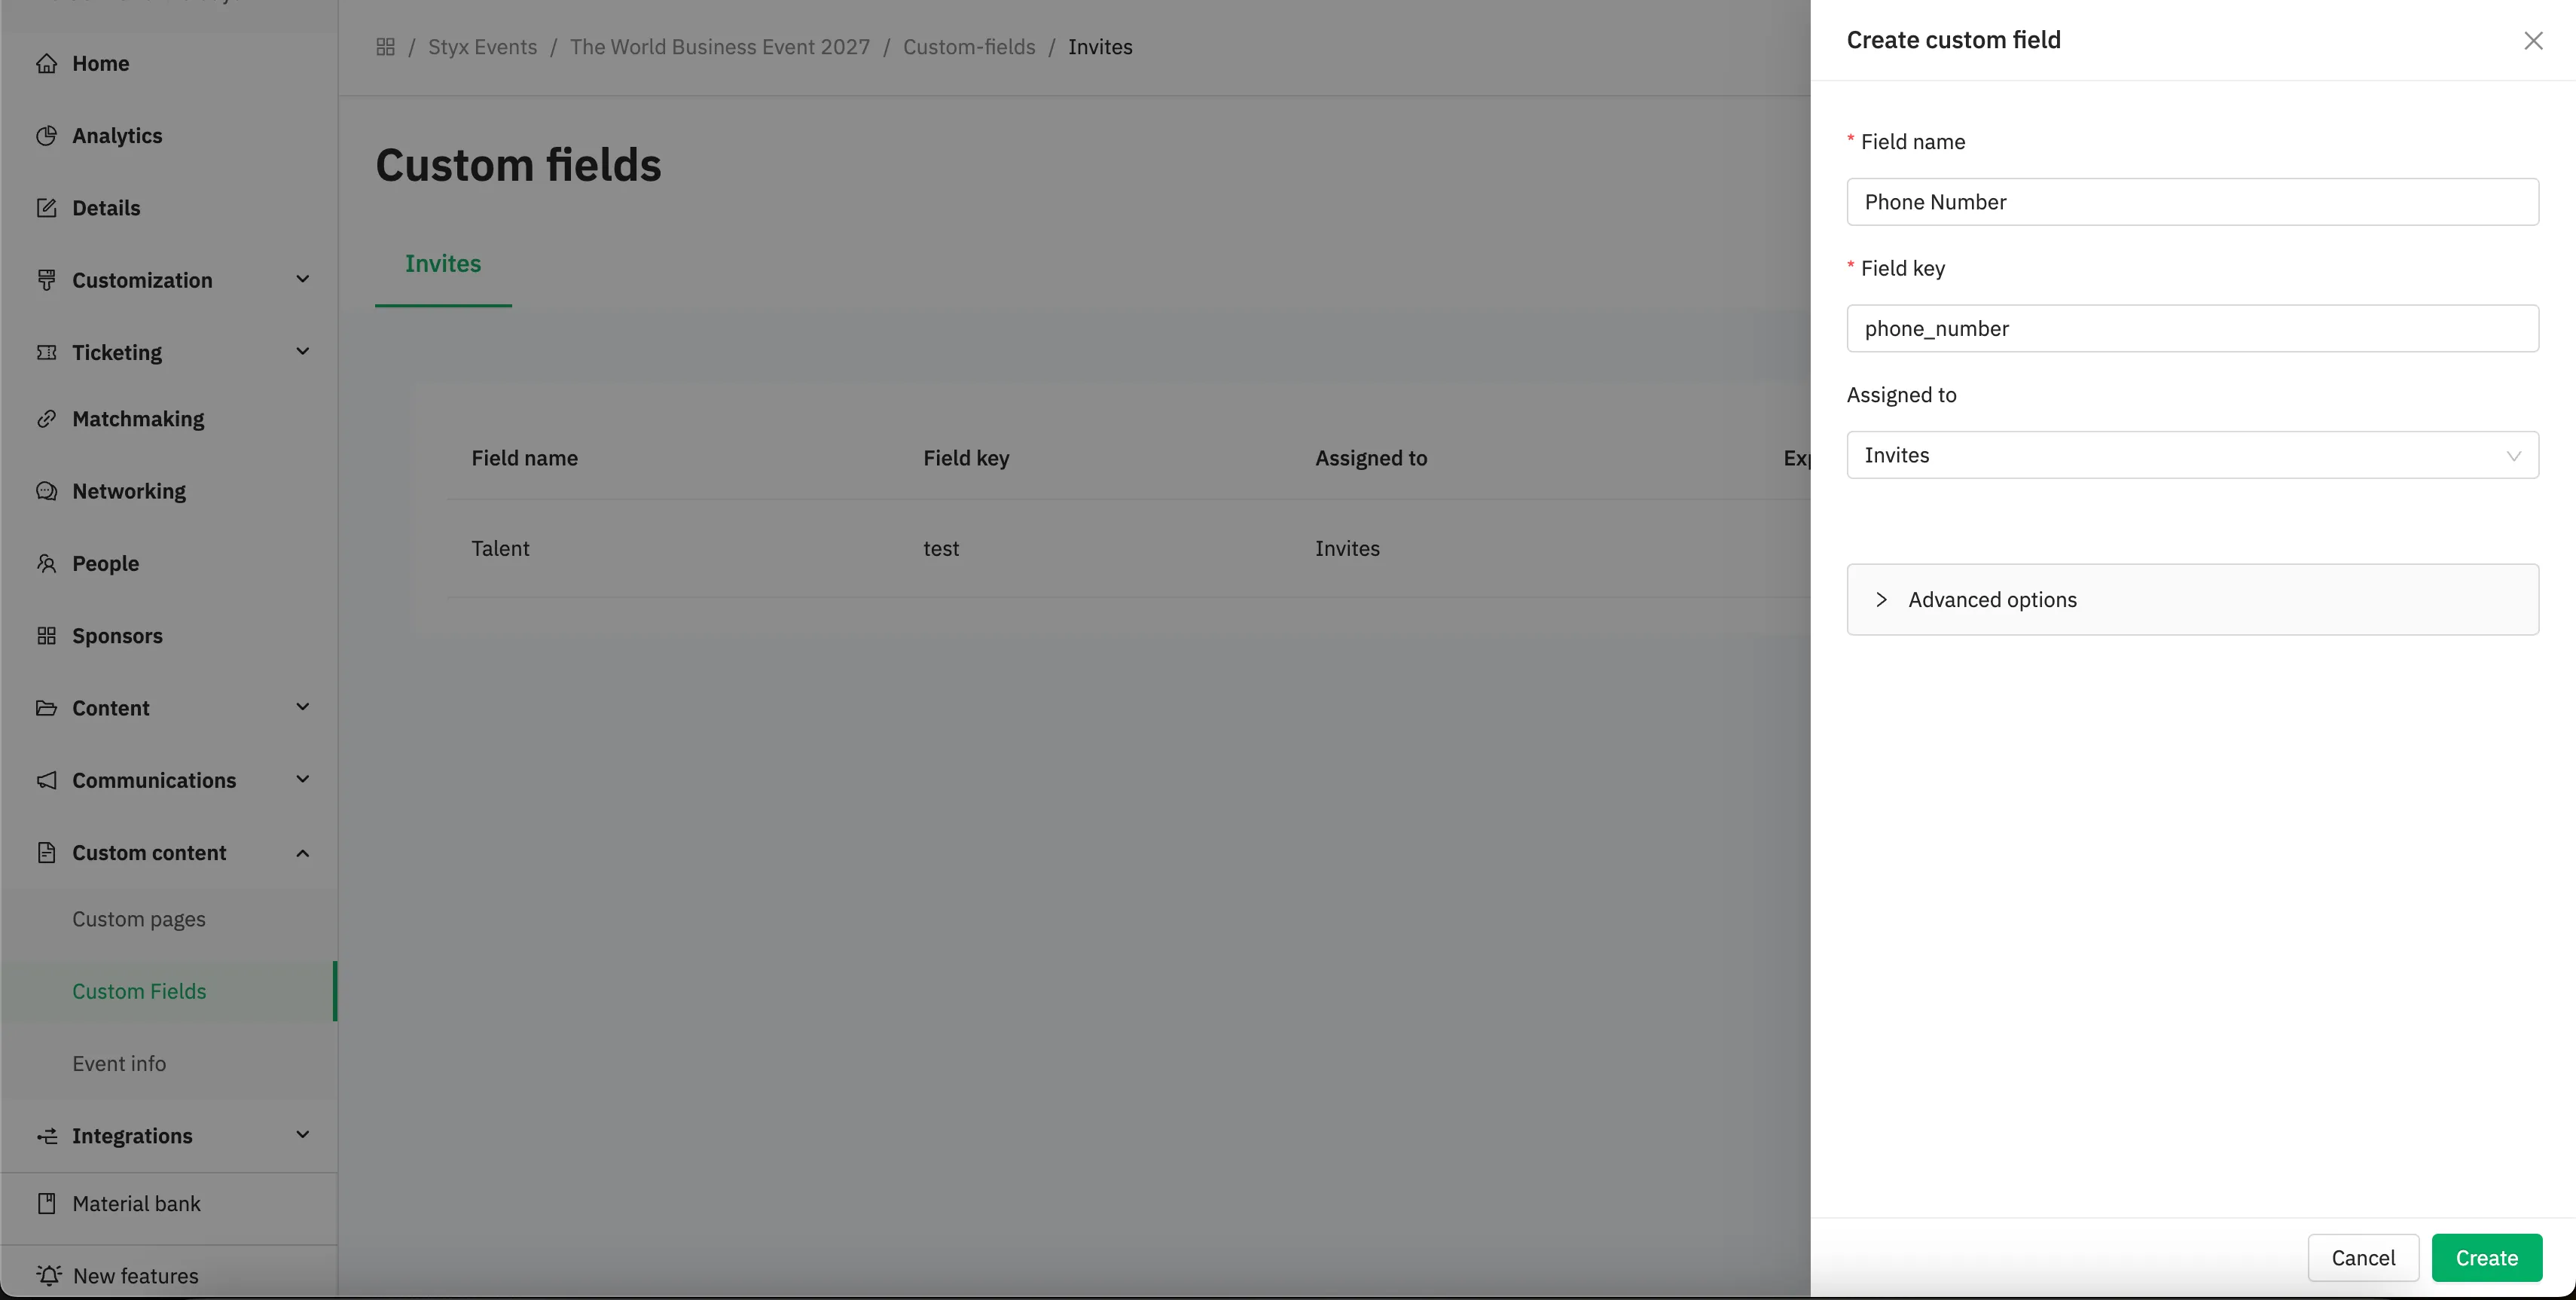Image resolution: width=2576 pixels, height=1300 pixels.
Task: Focus the Field key input
Action: tap(2192, 328)
